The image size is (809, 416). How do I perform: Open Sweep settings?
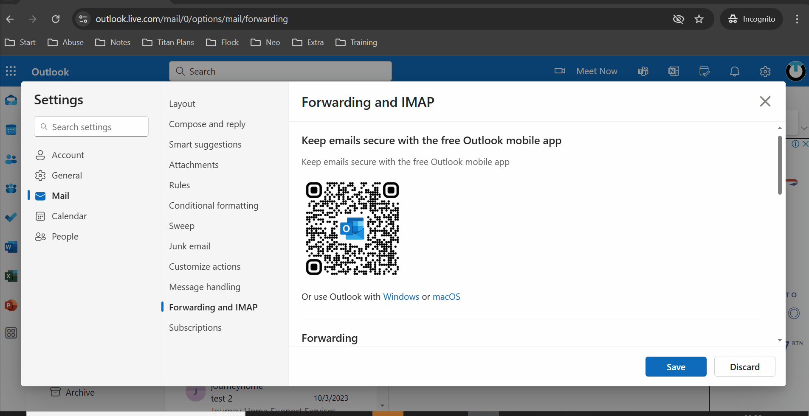tap(182, 226)
